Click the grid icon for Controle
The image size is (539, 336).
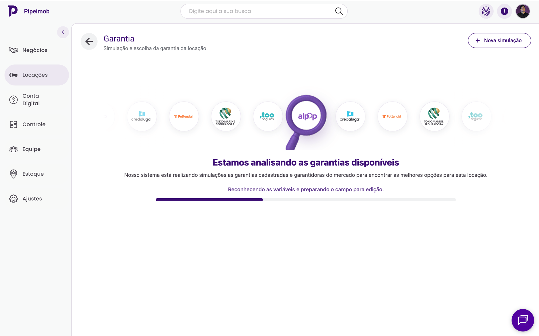(x=13, y=124)
